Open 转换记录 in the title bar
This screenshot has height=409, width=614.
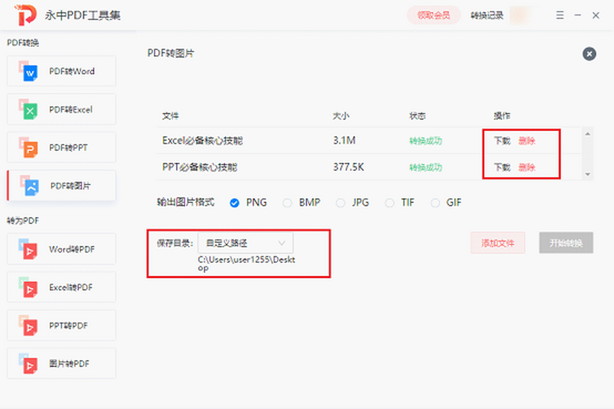(487, 15)
